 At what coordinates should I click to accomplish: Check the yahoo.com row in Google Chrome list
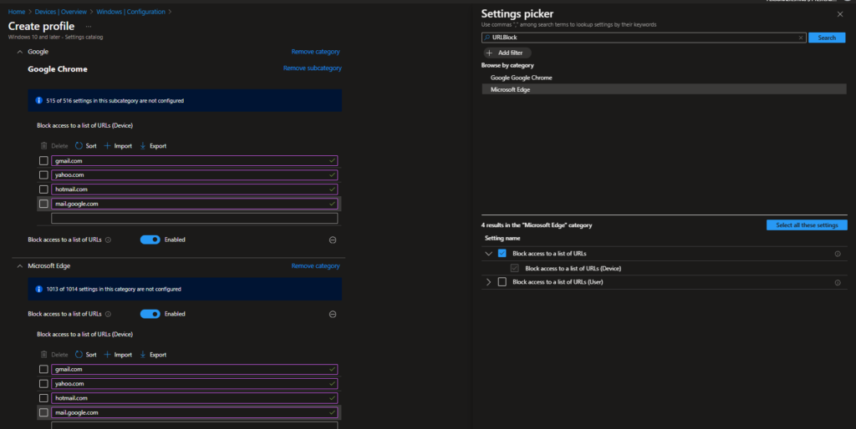43,175
